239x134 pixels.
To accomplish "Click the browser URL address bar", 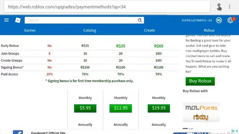I will pos(107,7).
